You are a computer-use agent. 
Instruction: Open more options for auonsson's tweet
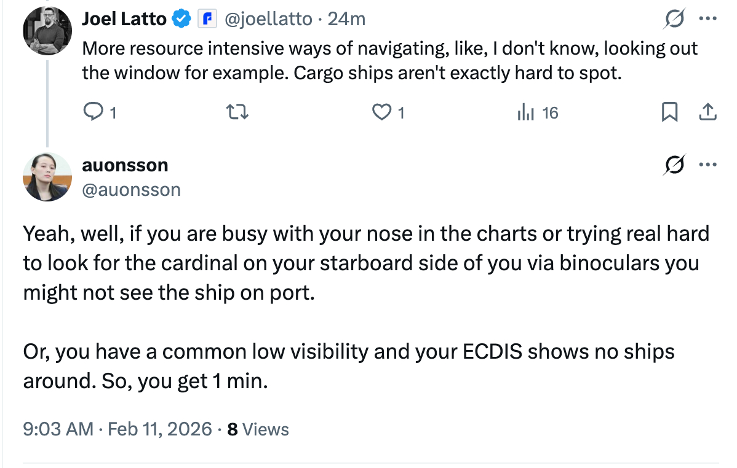[708, 165]
